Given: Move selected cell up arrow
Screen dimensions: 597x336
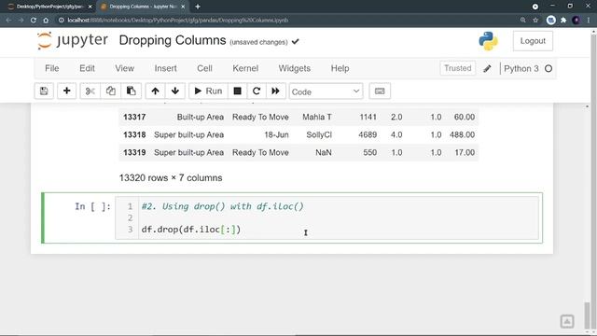Looking at the screenshot, I should click(x=155, y=91).
